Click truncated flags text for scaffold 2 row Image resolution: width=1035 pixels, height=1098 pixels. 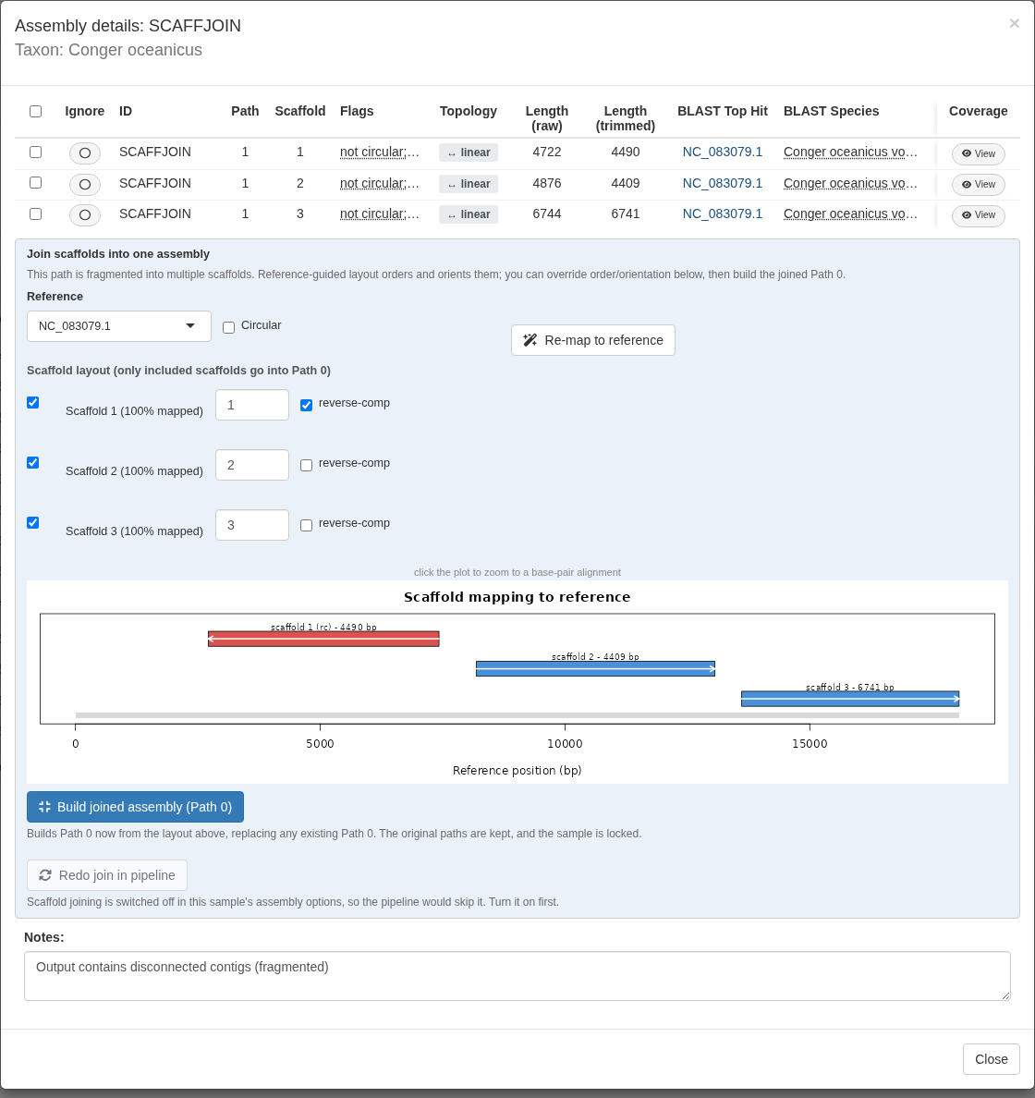click(380, 183)
